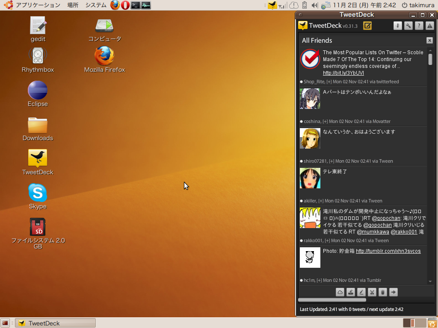438x328 pixels.
Task: Click the 'All Friends' column title
Action: pos(317,41)
